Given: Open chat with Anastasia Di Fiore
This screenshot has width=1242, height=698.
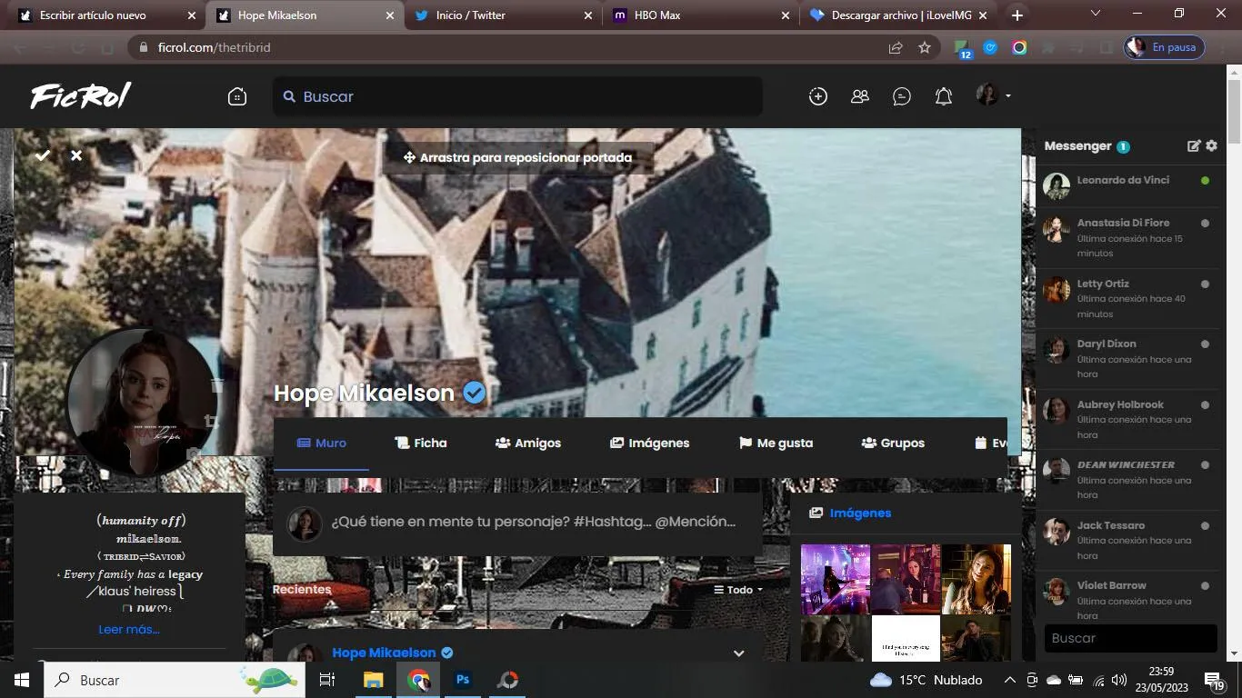Looking at the screenshot, I should [x=1128, y=238].
